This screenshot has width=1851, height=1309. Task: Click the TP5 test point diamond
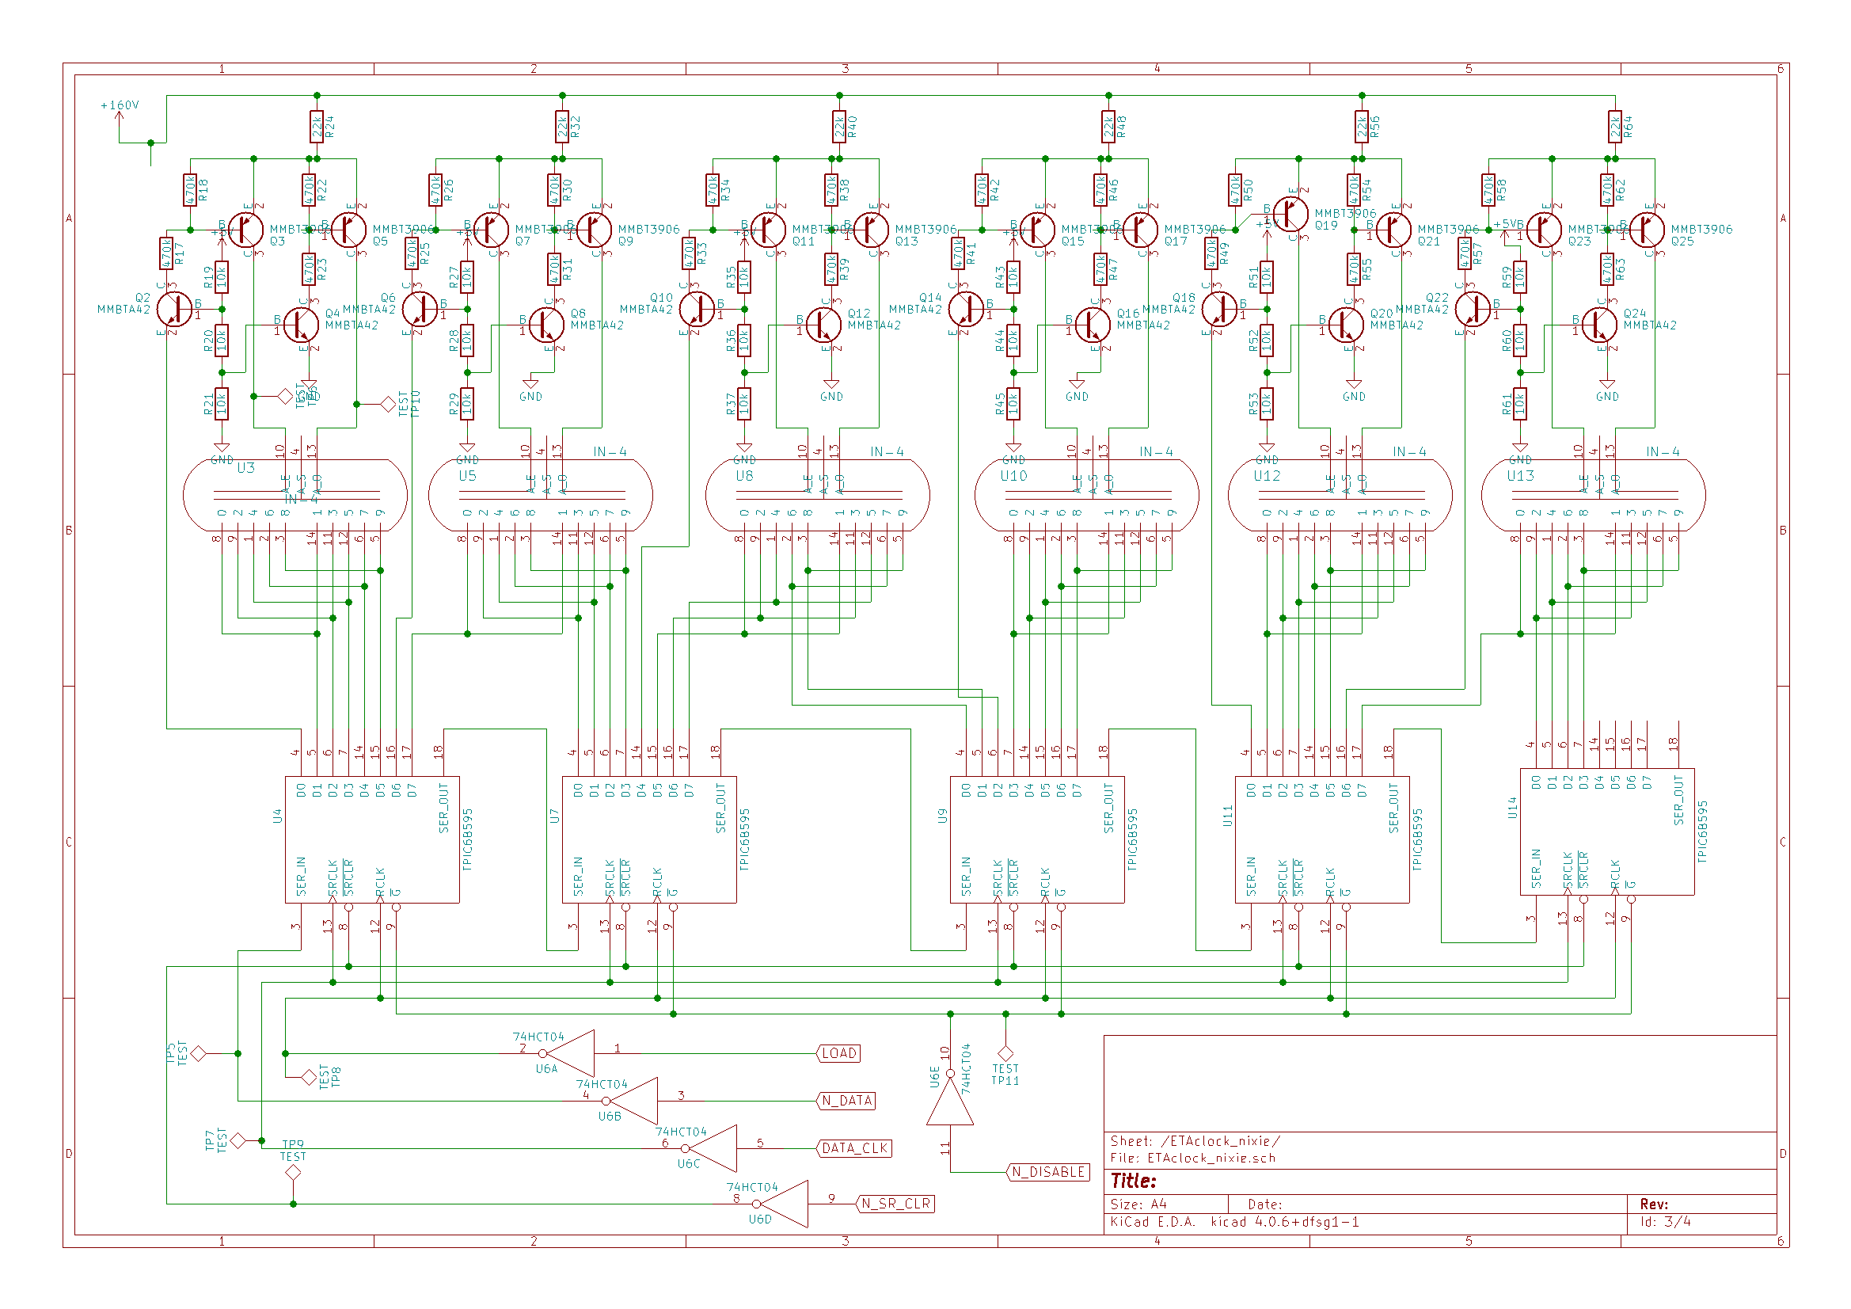198,1053
